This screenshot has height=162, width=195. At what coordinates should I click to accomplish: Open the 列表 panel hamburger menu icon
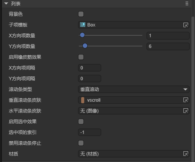click(187, 3)
